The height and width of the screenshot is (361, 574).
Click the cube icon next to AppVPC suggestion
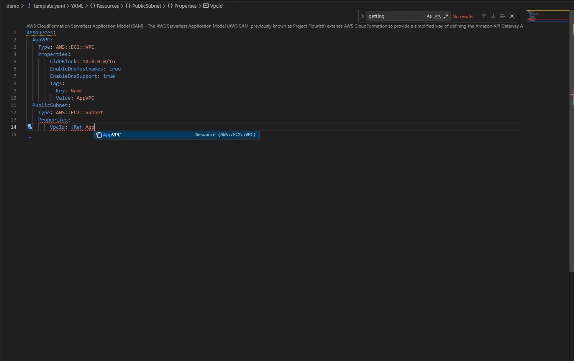click(x=99, y=135)
